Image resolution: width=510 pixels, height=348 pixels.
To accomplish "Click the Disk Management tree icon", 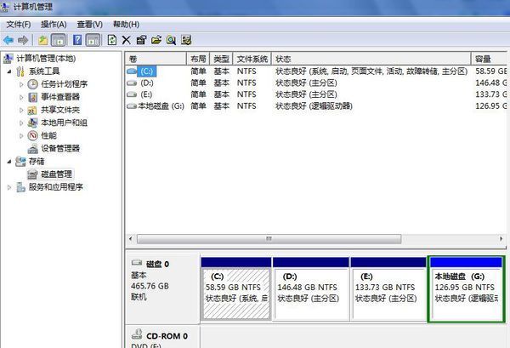I will (32, 174).
